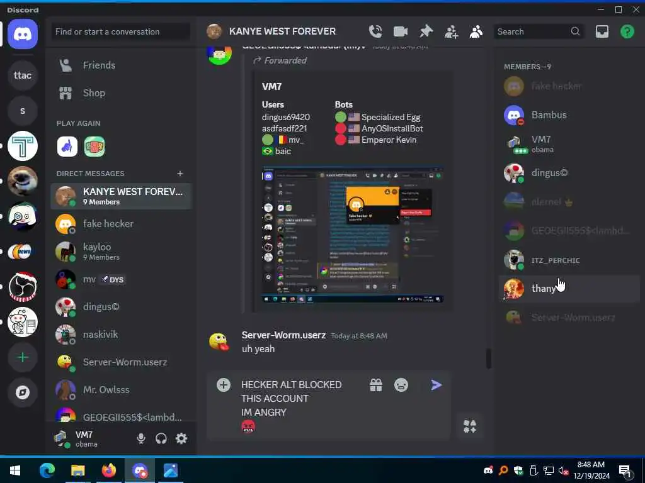Add friends to the group DM

coord(451,31)
